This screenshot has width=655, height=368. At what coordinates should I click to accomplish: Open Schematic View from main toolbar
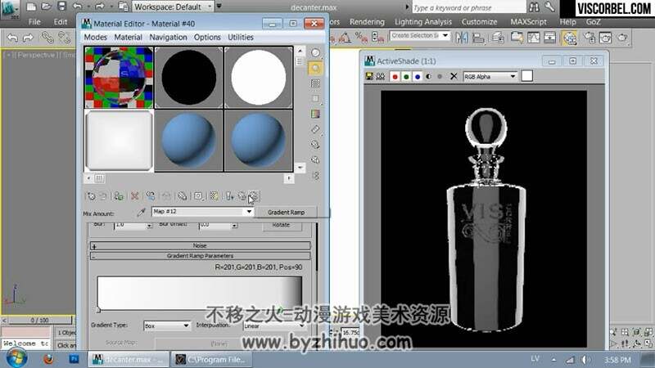(x=549, y=38)
